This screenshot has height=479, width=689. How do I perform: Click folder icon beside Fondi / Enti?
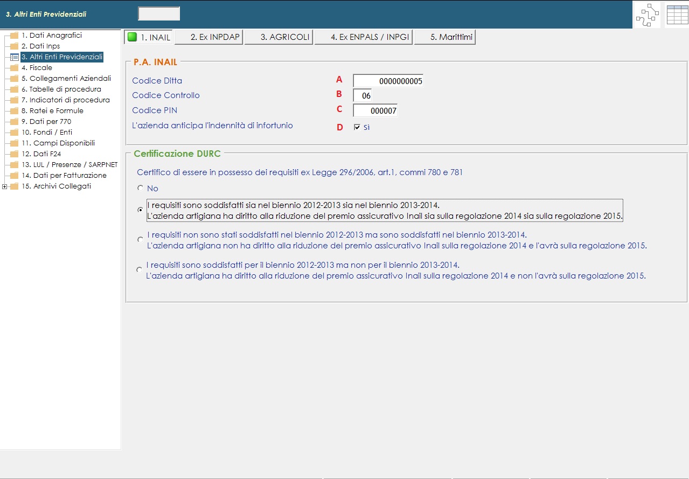[14, 133]
